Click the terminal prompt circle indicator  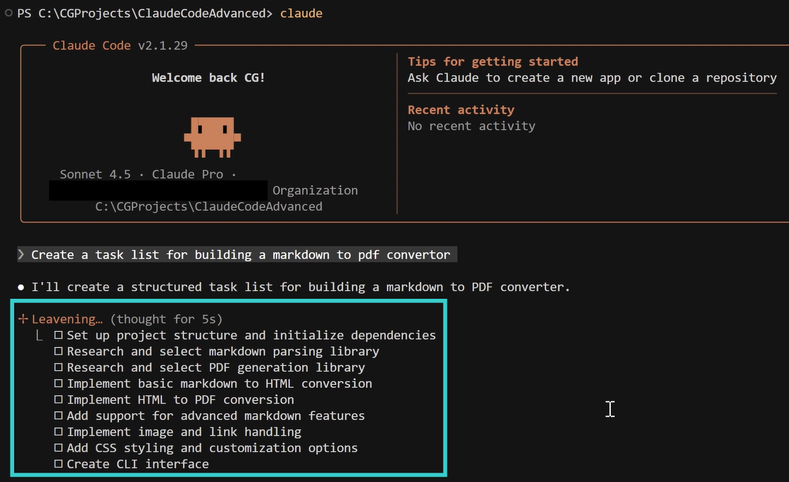[x=8, y=13]
